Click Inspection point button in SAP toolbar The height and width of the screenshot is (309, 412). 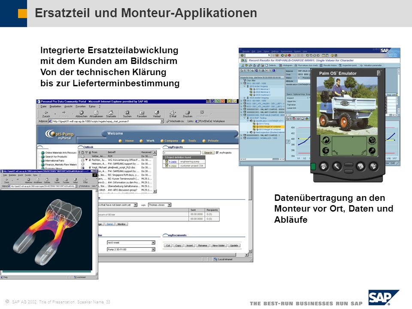coord(348,65)
